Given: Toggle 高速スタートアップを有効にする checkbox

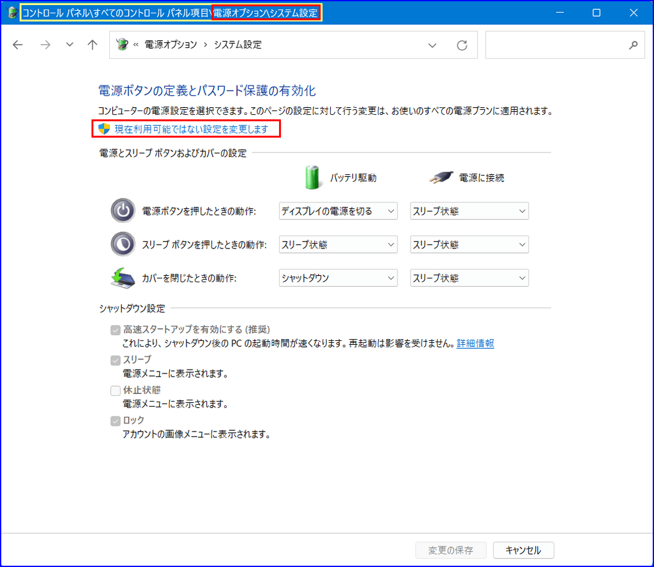Looking at the screenshot, I should (116, 329).
